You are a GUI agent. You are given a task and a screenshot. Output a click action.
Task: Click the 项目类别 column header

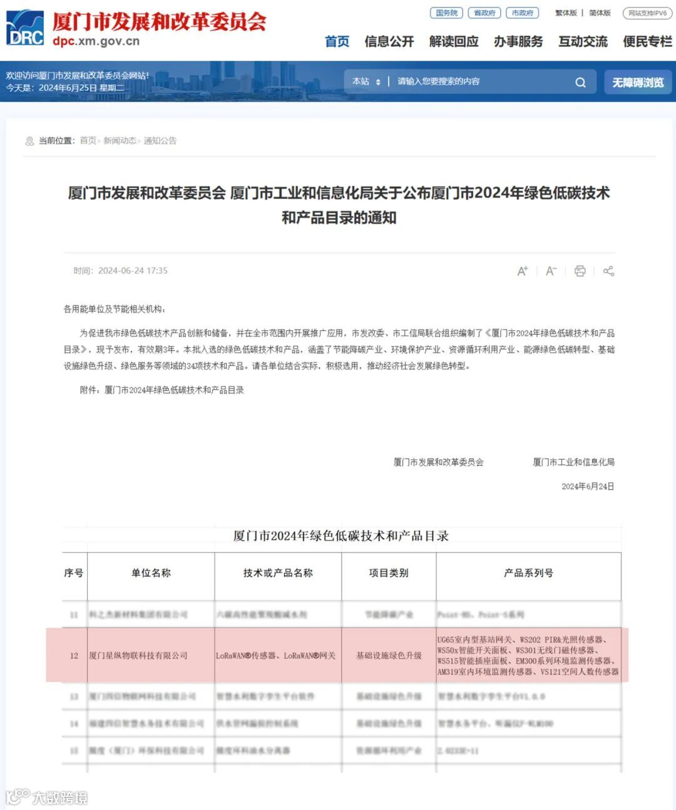click(x=389, y=573)
